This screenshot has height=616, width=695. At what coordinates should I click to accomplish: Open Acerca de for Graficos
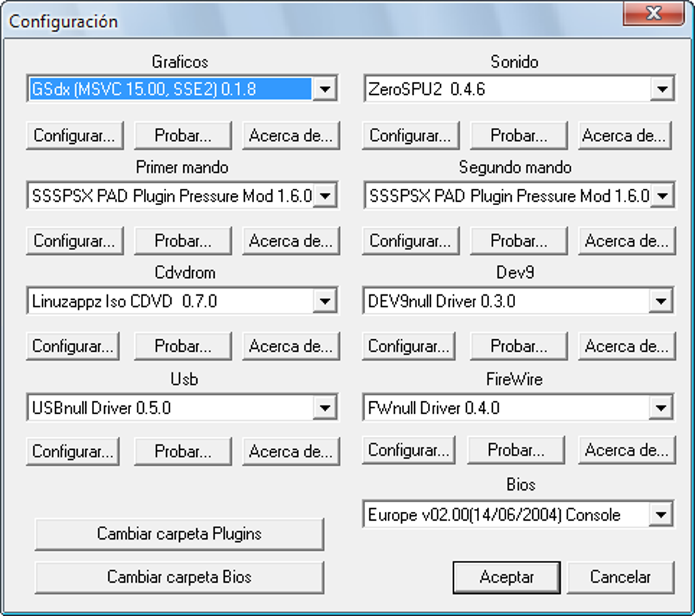click(x=291, y=136)
